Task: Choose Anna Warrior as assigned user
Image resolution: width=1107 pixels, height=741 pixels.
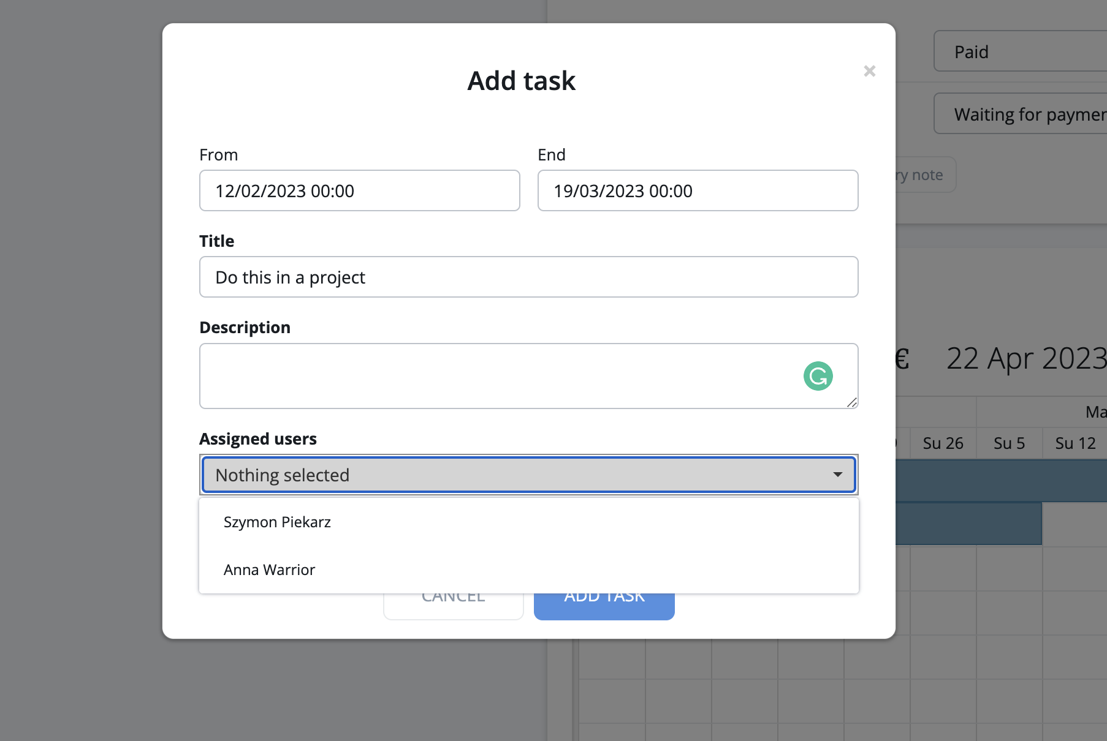Action: tap(269, 570)
